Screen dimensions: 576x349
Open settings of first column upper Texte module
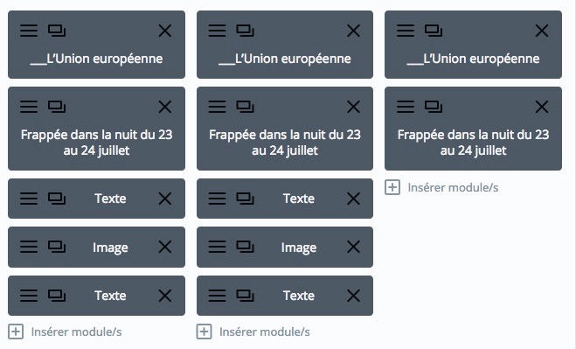pos(29,199)
